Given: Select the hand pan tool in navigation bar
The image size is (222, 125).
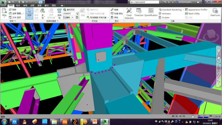Looking at the screenshot, I should 219,57.
